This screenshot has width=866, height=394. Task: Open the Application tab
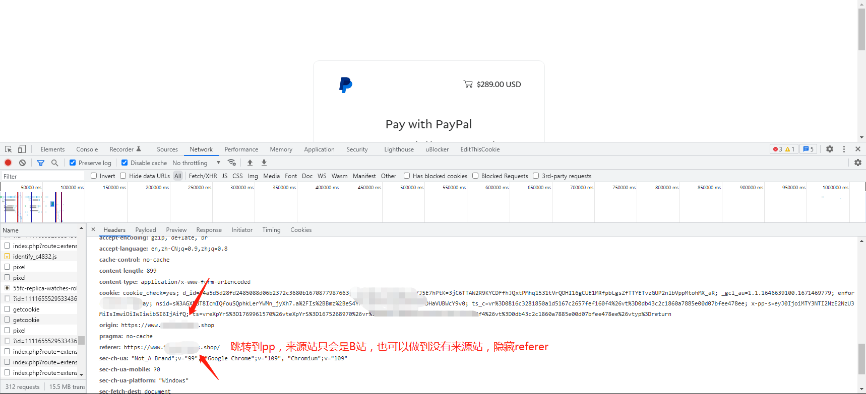tap(319, 149)
